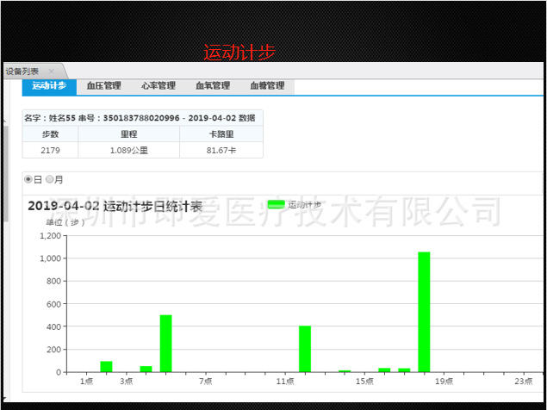Click the 1,000 y-axis label
Image resolution: width=547 pixels, height=410 pixels.
pyautogui.click(x=51, y=258)
